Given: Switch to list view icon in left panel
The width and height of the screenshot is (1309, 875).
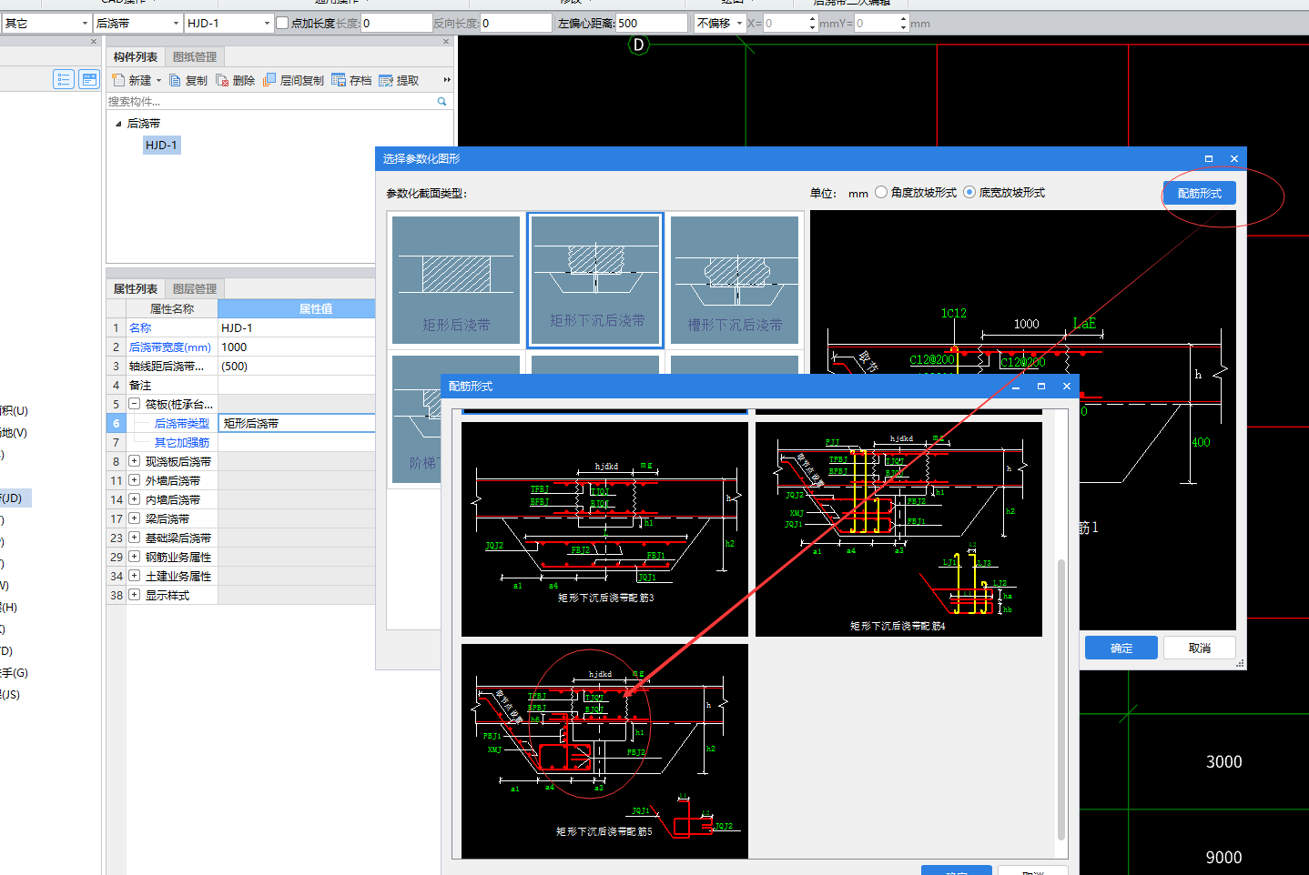Looking at the screenshot, I should click(x=63, y=79).
